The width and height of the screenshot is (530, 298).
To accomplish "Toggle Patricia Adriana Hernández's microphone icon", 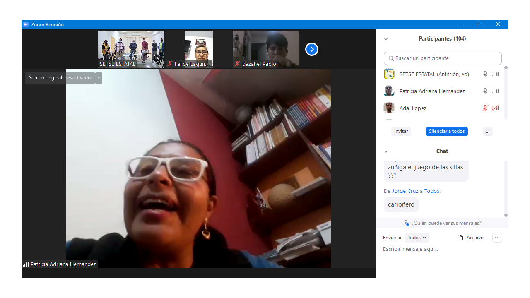I will pyautogui.click(x=485, y=91).
